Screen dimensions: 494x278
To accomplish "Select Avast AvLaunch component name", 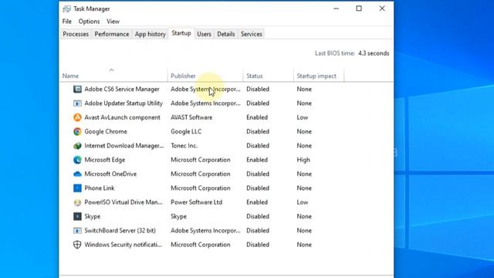I will (x=122, y=117).
